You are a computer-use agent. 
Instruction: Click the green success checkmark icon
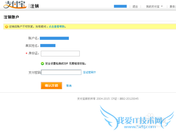click(x=42, y=64)
